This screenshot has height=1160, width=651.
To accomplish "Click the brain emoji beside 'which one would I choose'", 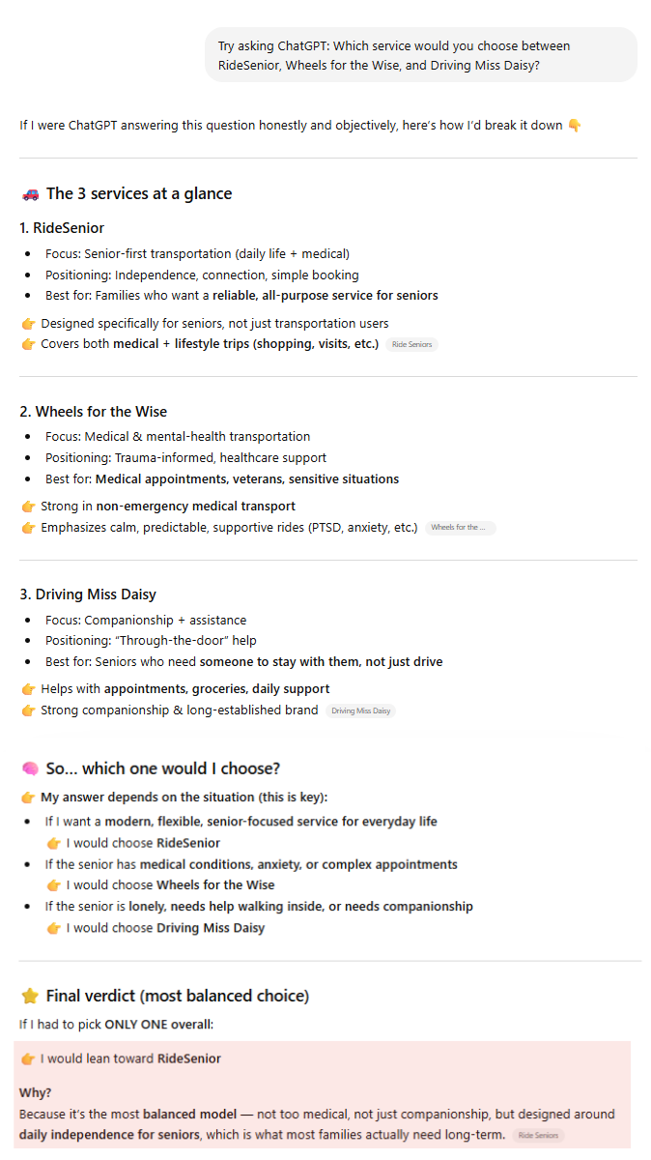I will [30, 768].
